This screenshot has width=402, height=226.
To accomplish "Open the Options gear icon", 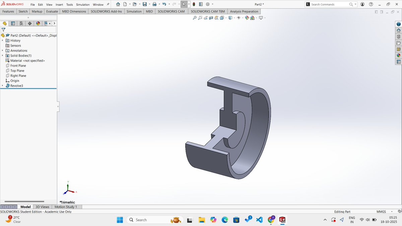I will 208,4.
